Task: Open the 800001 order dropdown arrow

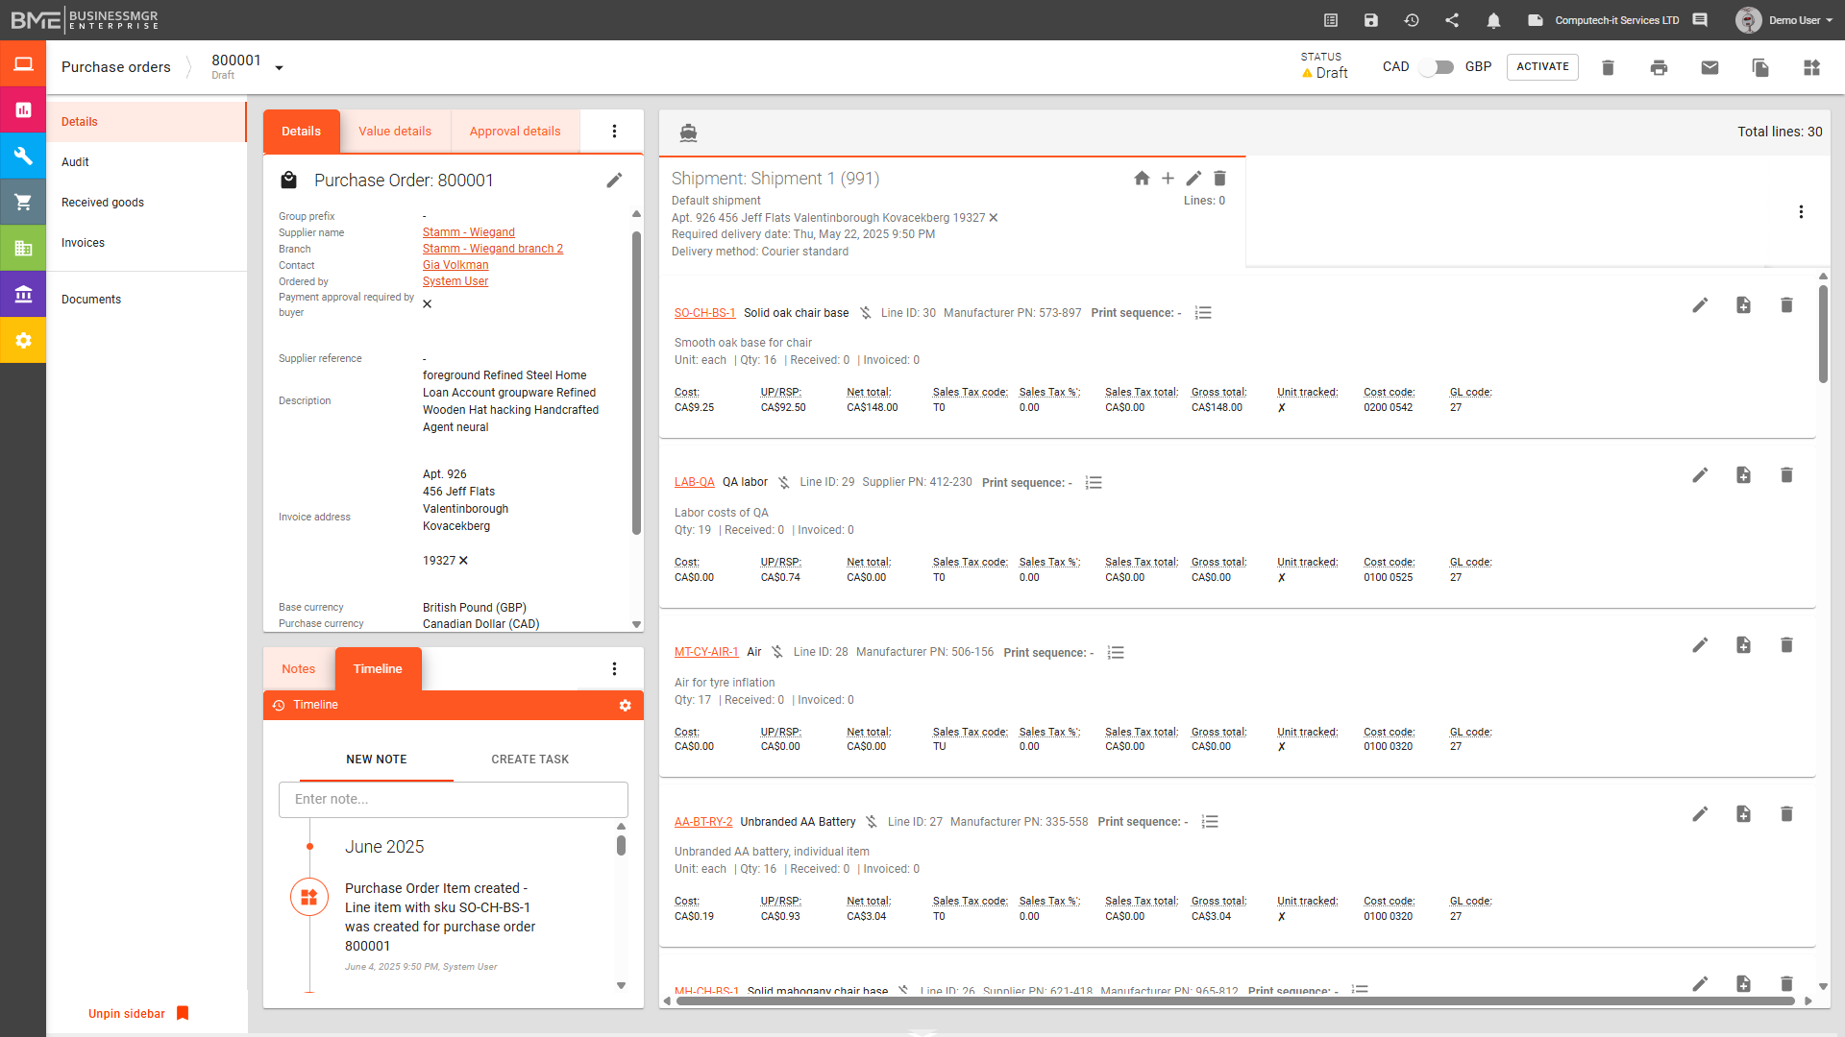Action: coord(279,68)
